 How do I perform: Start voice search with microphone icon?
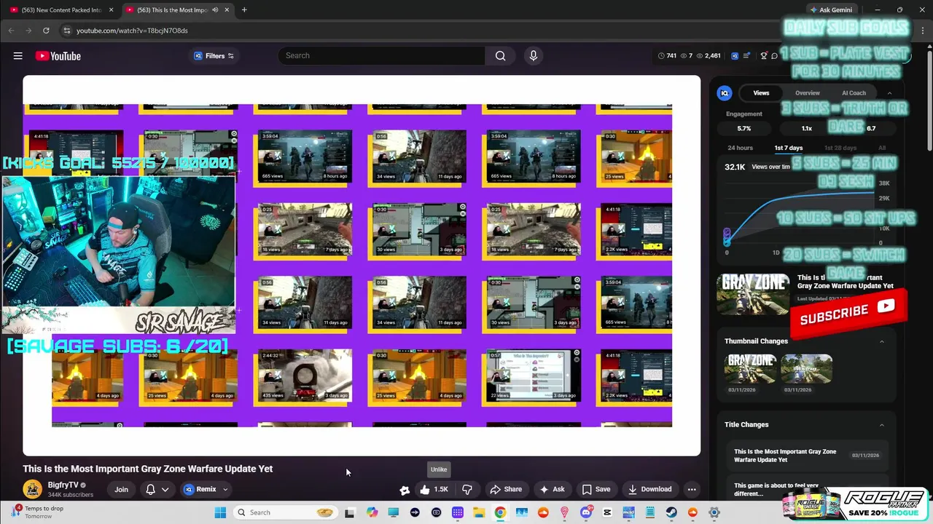(x=534, y=56)
